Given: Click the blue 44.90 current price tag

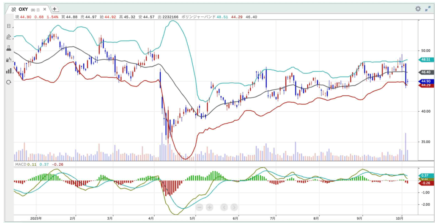Looking at the screenshot, I should [x=424, y=81].
